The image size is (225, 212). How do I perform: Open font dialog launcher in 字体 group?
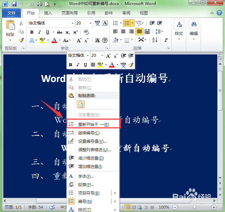tap(107, 48)
